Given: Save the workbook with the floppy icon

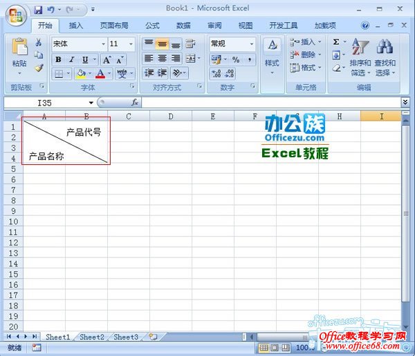Looking at the screenshot, I should pyautogui.click(x=38, y=10).
